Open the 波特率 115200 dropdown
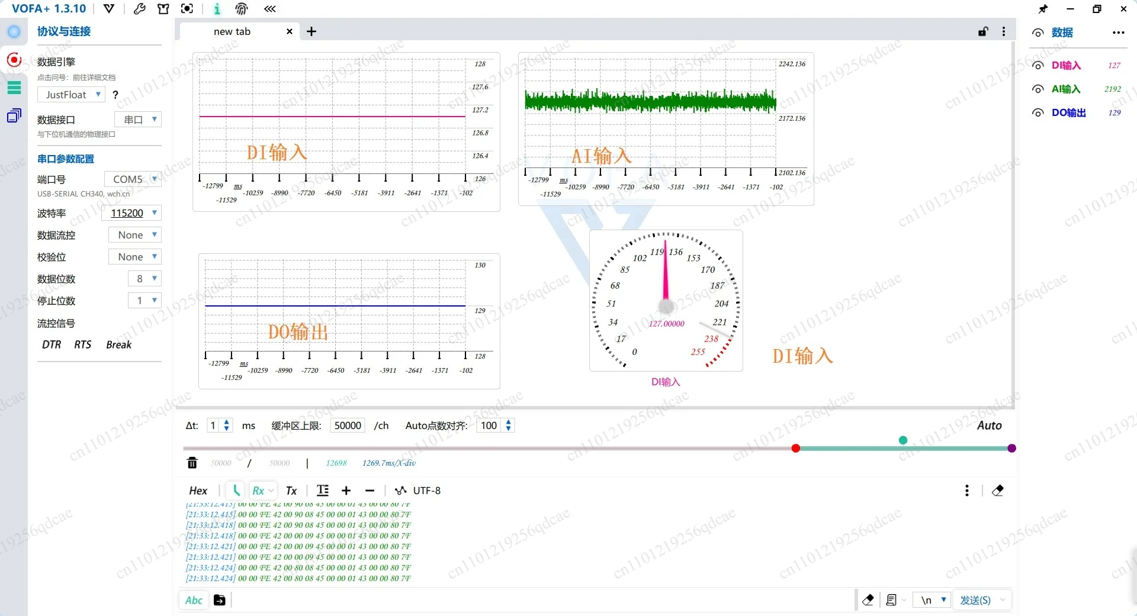Screen dimensions: 1137x616 tap(131, 213)
